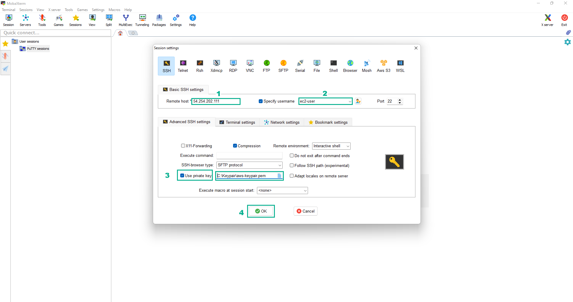Switch to Terminal settings tab

click(x=237, y=123)
